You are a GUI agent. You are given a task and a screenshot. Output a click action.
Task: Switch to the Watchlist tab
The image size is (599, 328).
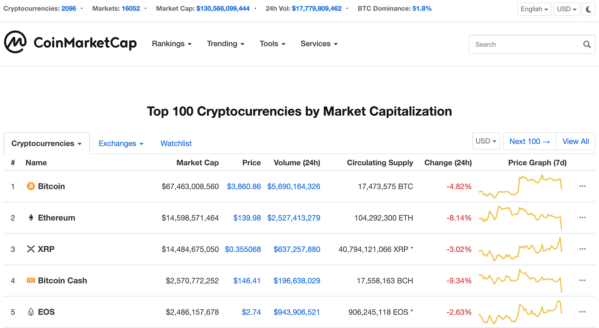pos(176,144)
